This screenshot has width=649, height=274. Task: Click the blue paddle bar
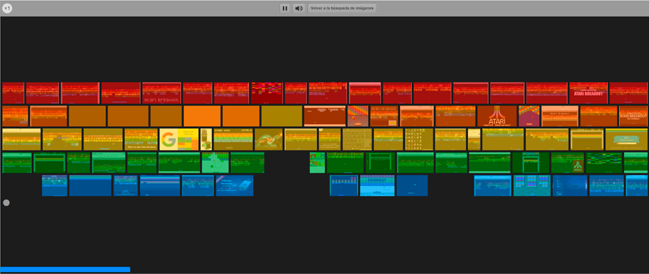point(65,269)
